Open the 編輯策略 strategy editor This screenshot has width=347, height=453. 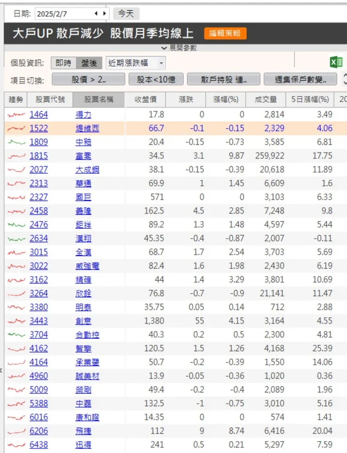click(x=225, y=33)
